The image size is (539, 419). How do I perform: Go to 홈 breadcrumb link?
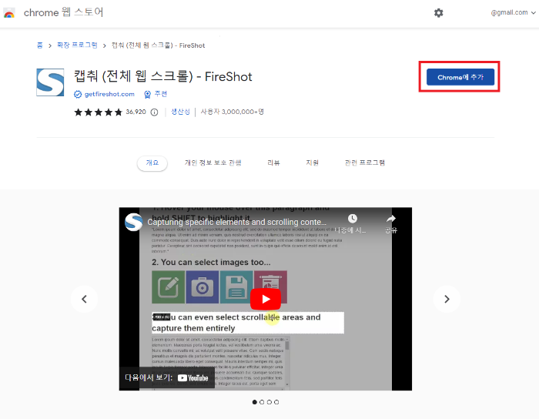point(40,45)
